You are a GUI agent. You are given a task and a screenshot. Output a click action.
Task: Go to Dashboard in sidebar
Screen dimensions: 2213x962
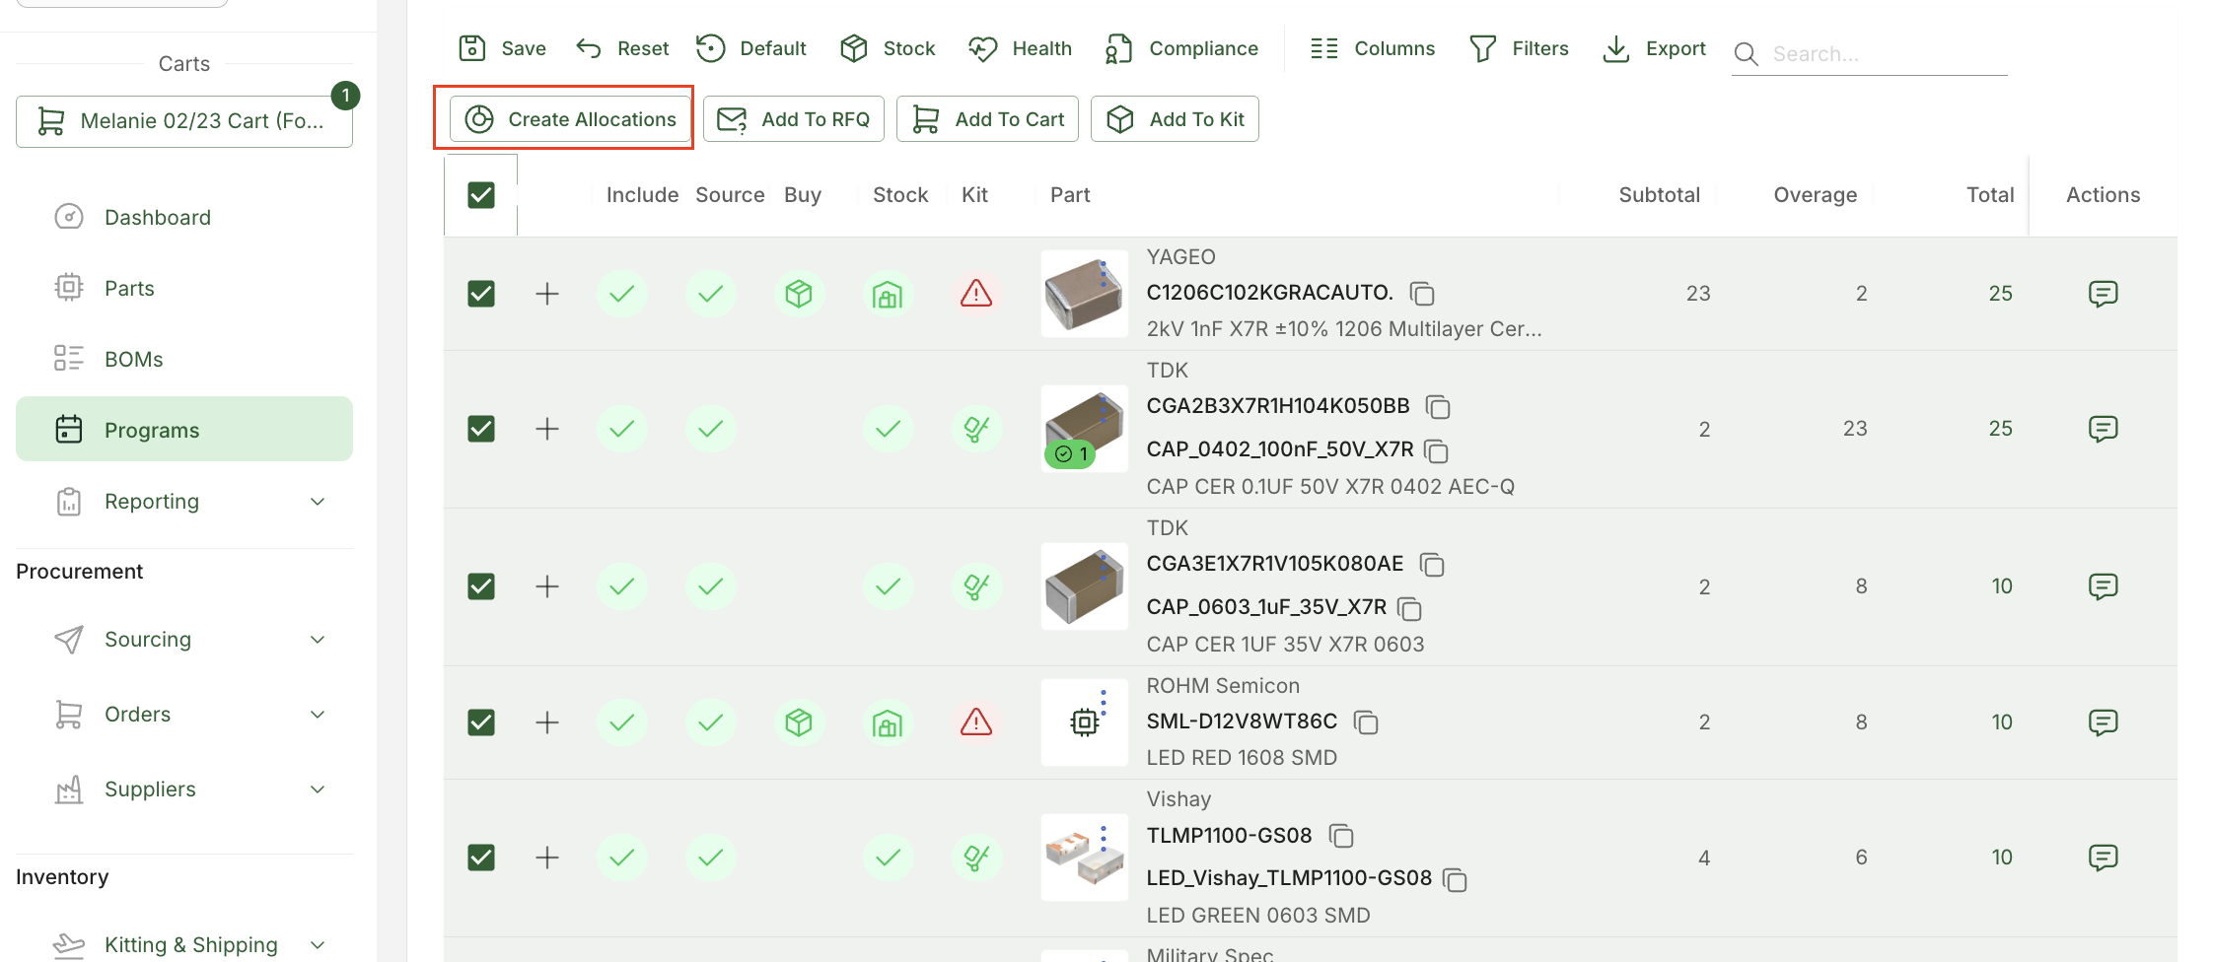click(184, 217)
